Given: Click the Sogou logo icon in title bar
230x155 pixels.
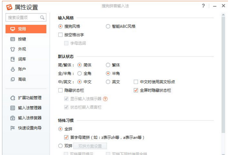Looking at the screenshot, I should (x=9, y=7).
